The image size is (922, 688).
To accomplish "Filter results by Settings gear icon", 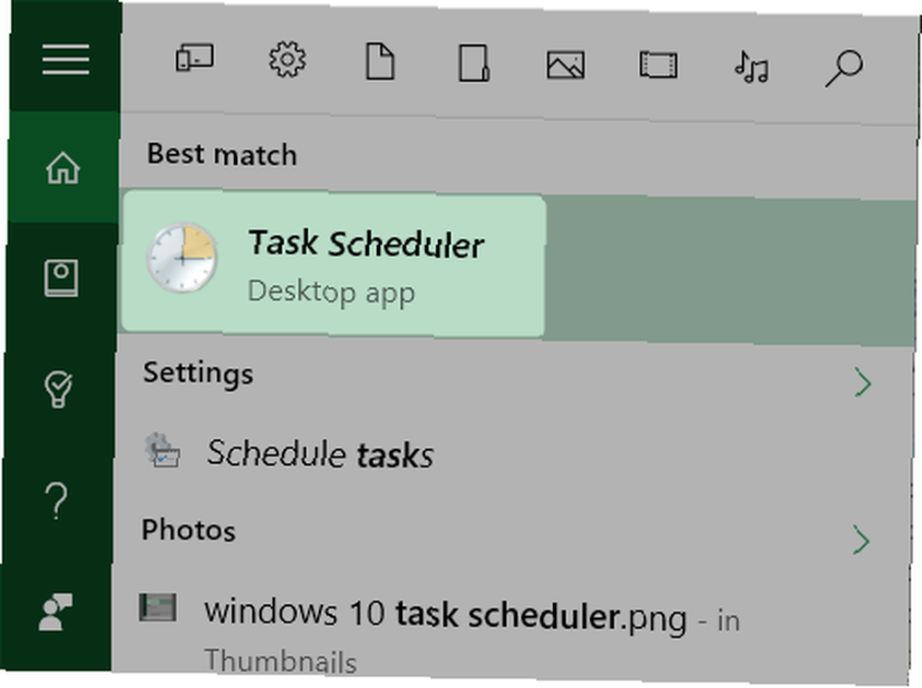I will pyautogui.click(x=287, y=59).
